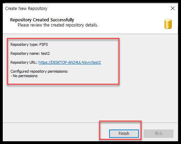This screenshot has width=181, height=144.
Task: Click the '- No permissions' line
Action: pos(24,76)
